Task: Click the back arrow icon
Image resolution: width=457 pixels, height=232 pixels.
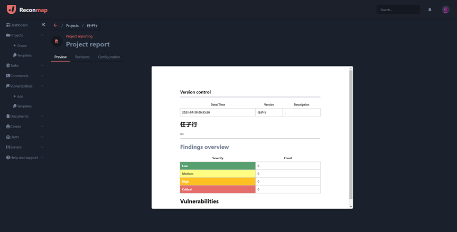Action: pos(55,25)
